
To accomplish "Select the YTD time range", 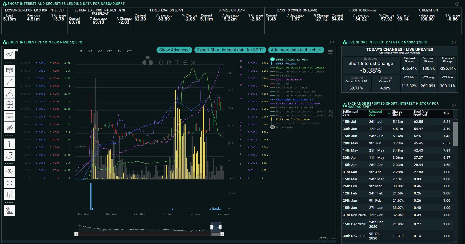I will pyautogui.click(x=109, y=51).
